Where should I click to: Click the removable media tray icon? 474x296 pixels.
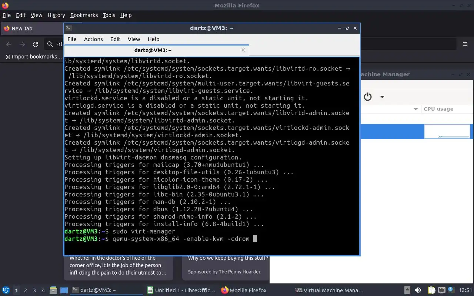pos(407,290)
